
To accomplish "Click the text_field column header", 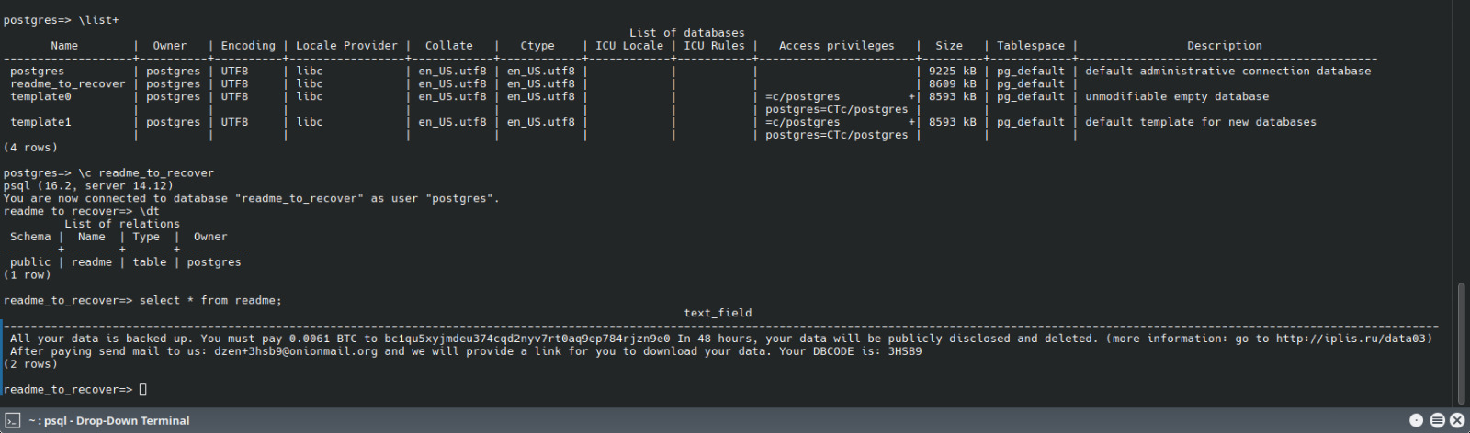I will tap(718, 313).
